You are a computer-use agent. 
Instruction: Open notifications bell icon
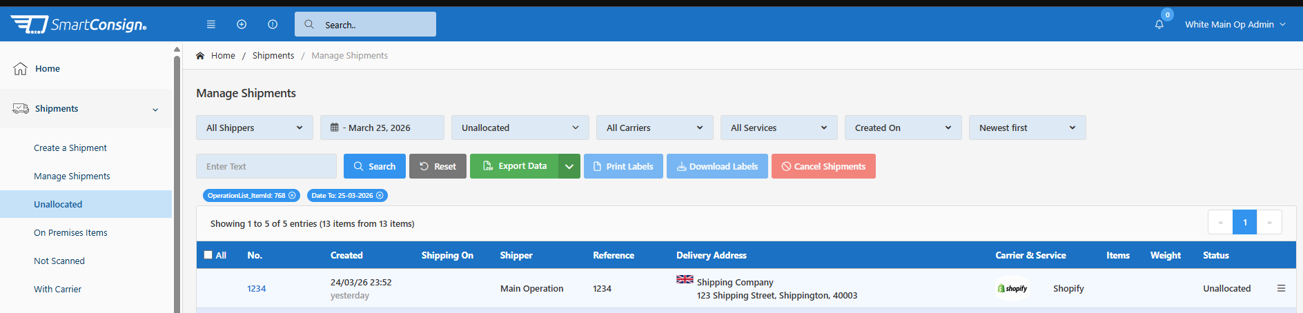(1159, 24)
